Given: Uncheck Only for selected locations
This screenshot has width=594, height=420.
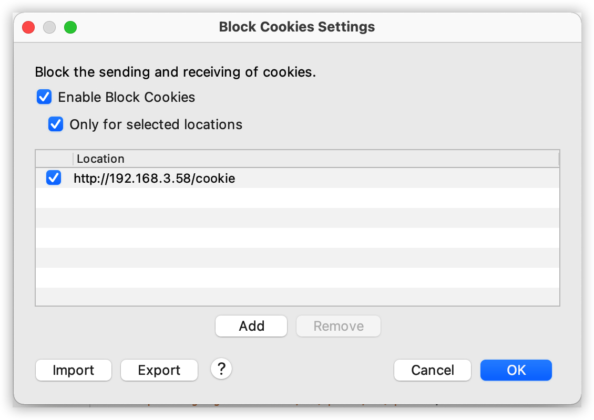Looking at the screenshot, I should (55, 124).
